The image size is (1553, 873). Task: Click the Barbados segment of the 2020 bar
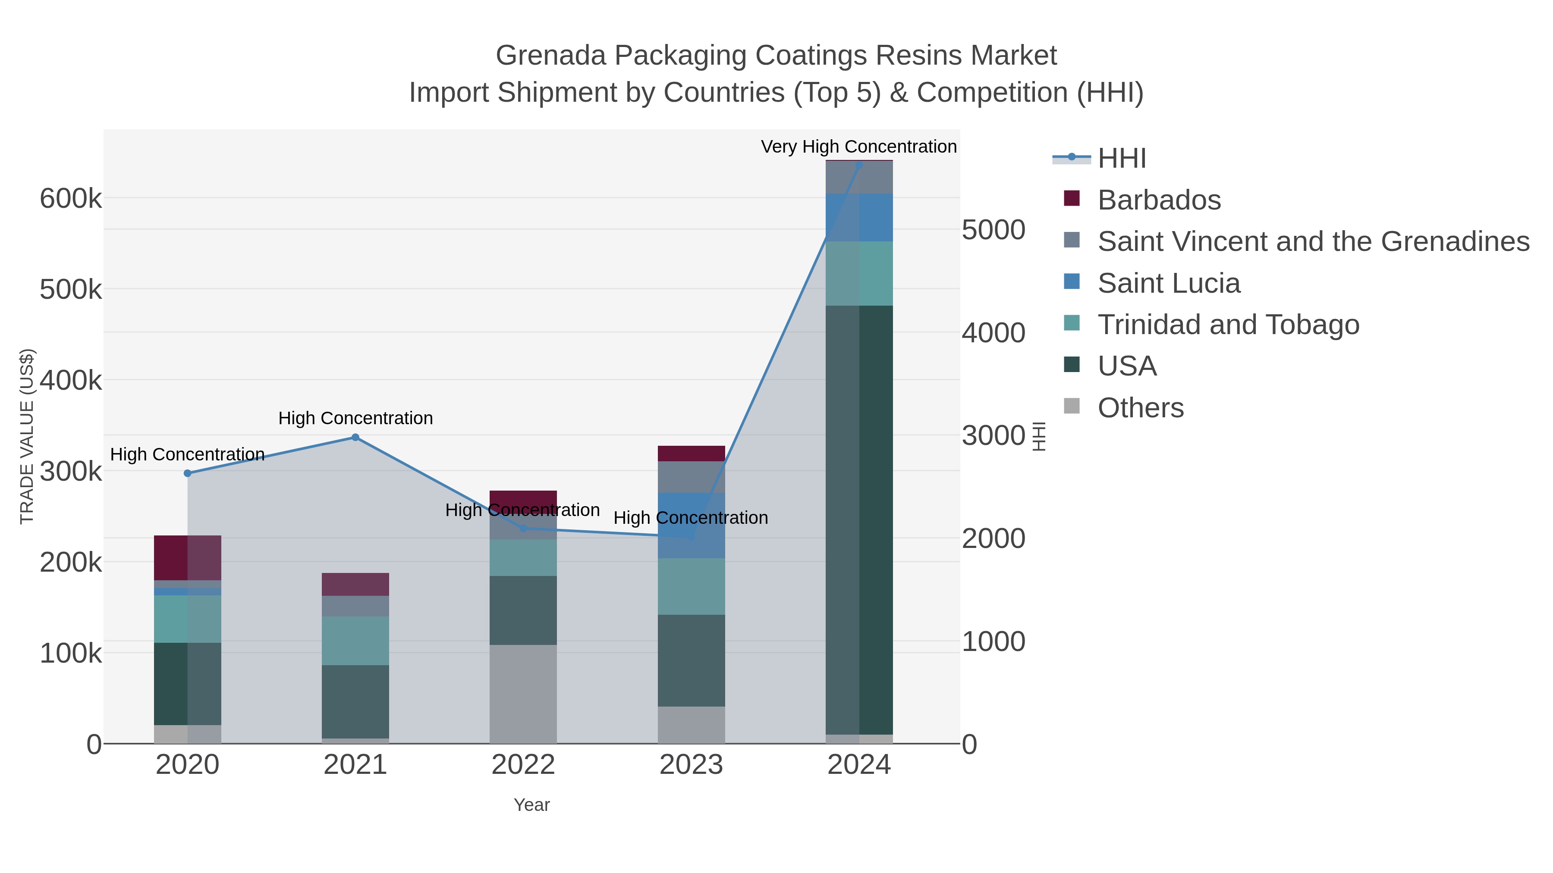188,558
